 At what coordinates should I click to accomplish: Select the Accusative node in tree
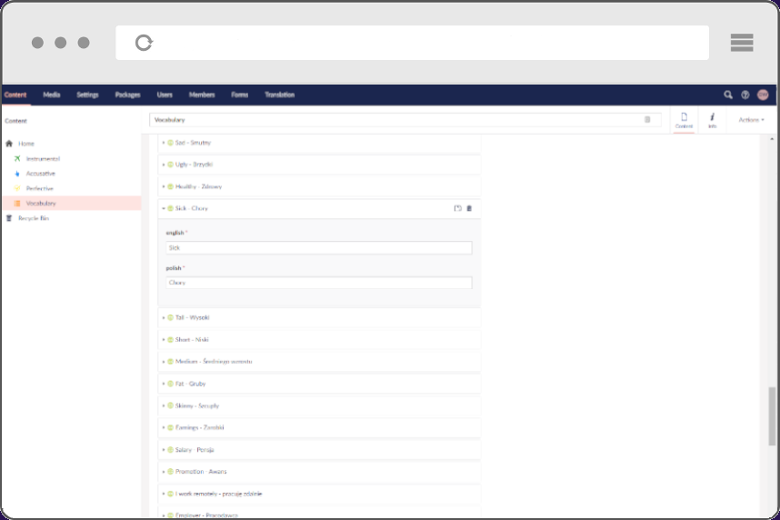(x=40, y=173)
